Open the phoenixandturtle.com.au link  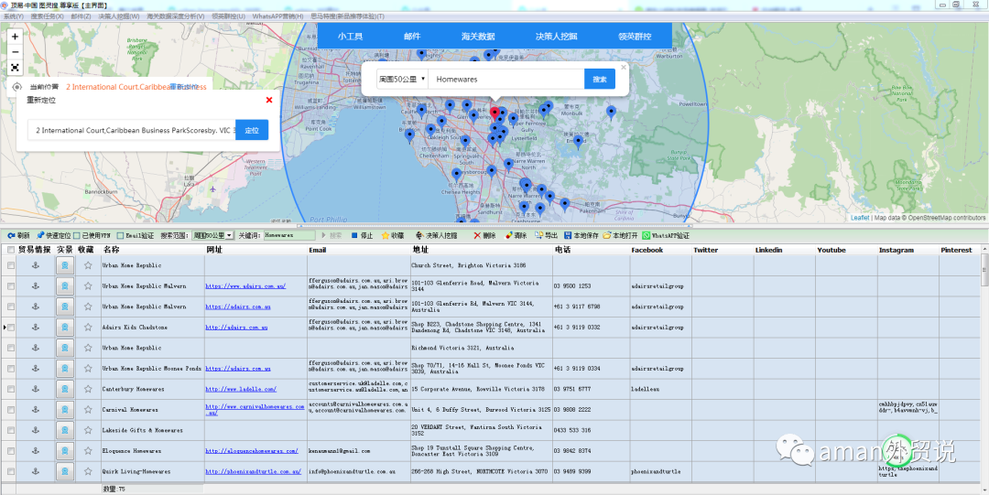(x=254, y=471)
